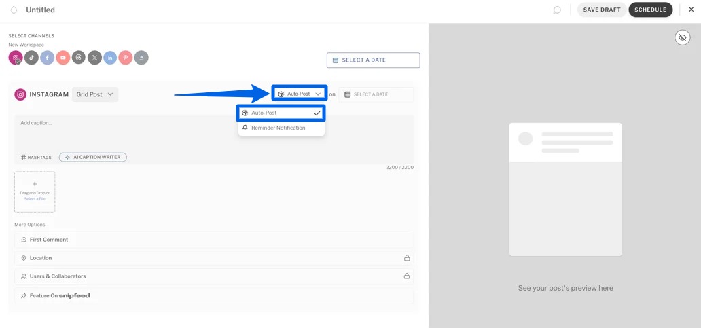
Task: Open the Auto-Post publishing method dropdown
Action: 300,94
